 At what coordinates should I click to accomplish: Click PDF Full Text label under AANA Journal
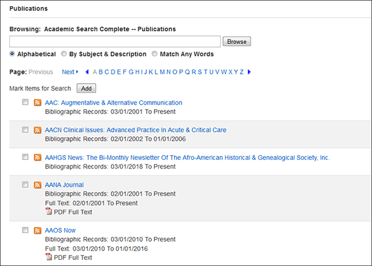pyautogui.click(x=73, y=212)
